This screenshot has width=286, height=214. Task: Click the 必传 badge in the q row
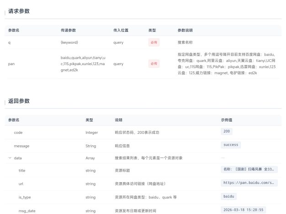point(154,42)
